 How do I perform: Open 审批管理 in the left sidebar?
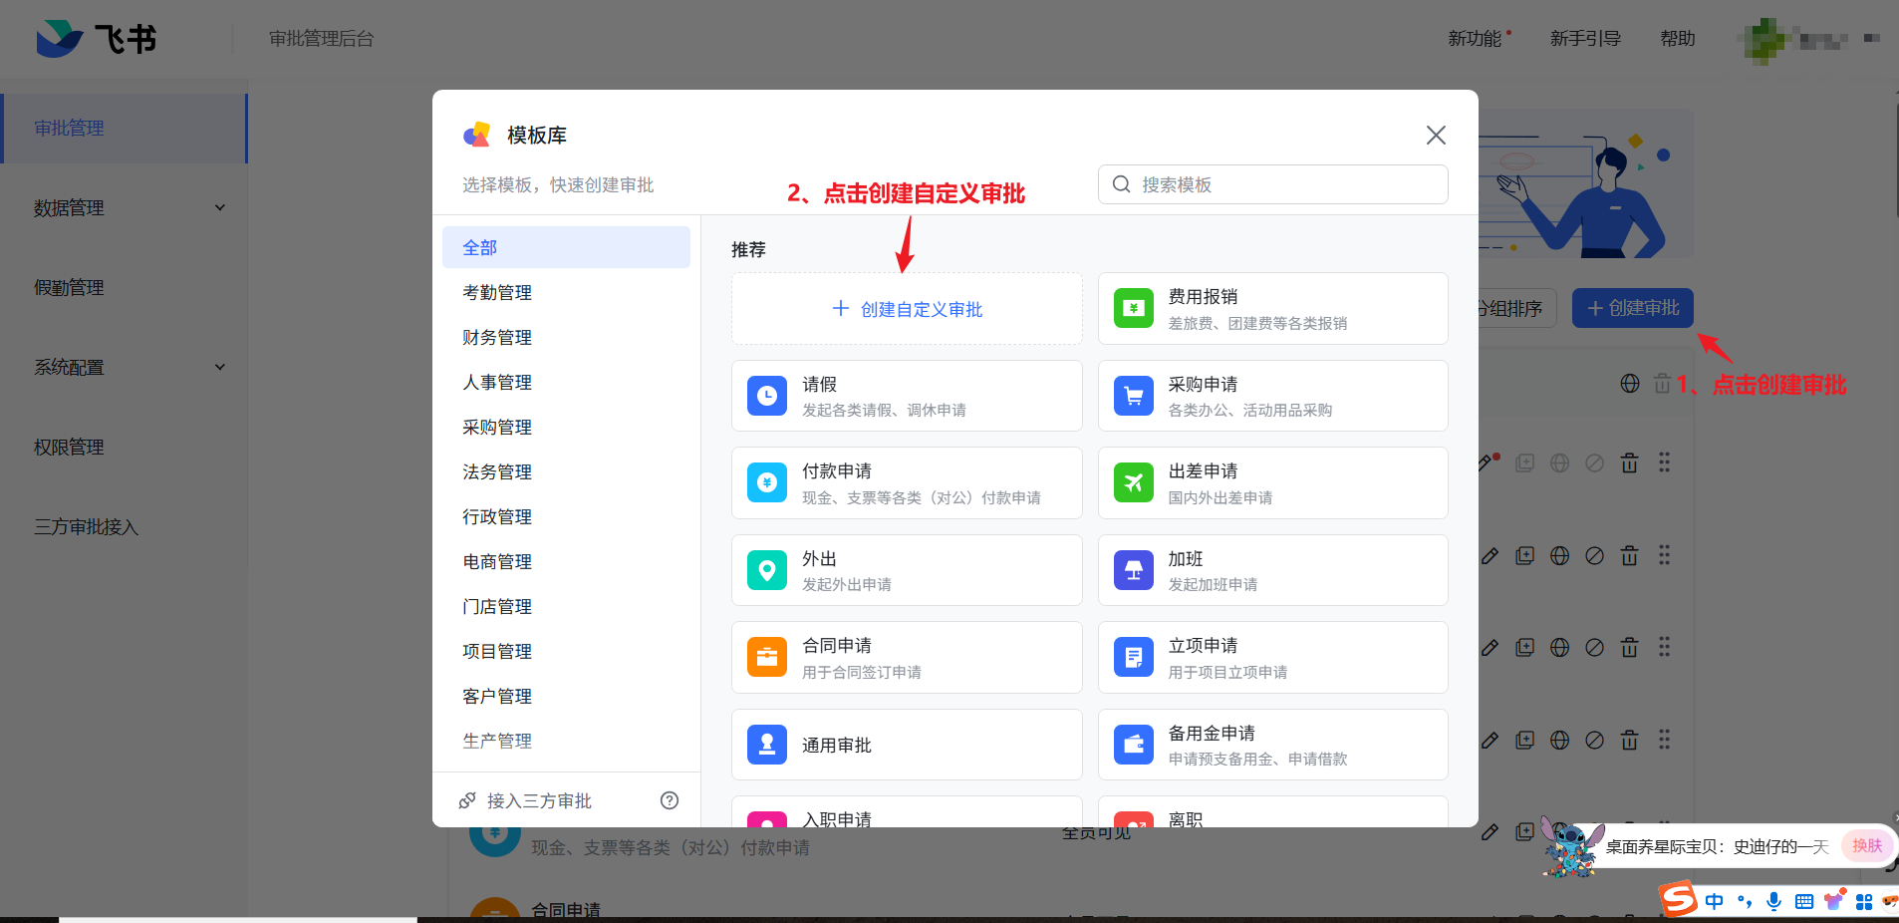pos(125,129)
